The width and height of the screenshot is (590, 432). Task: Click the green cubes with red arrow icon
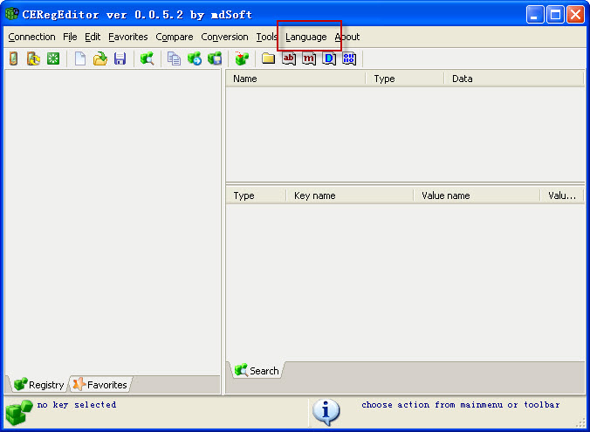click(242, 58)
